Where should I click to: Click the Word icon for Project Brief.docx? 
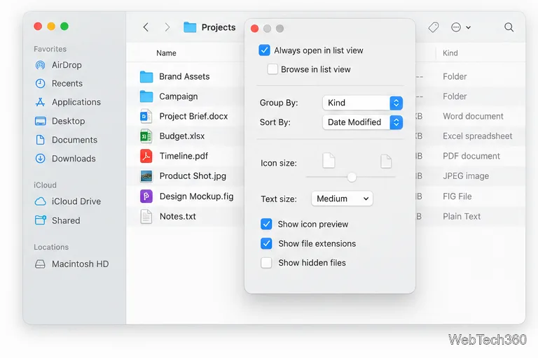[x=146, y=117]
